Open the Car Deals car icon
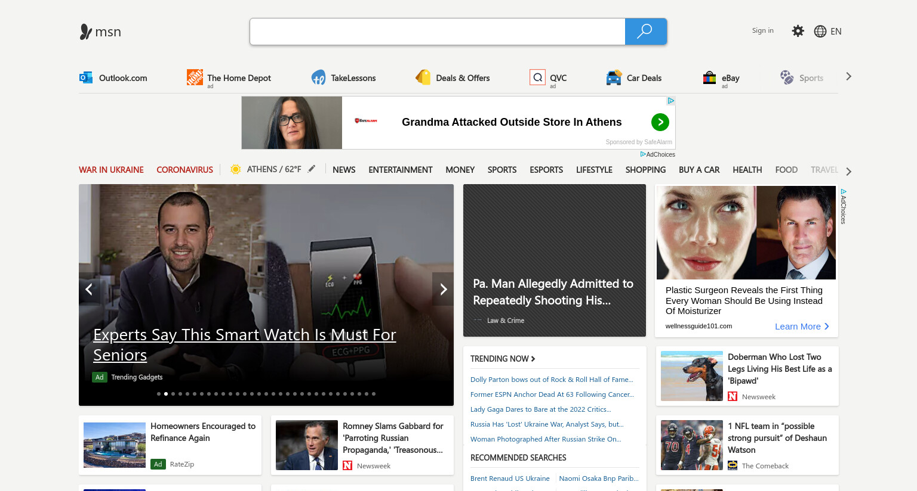917x491 pixels. pyautogui.click(x=614, y=77)
